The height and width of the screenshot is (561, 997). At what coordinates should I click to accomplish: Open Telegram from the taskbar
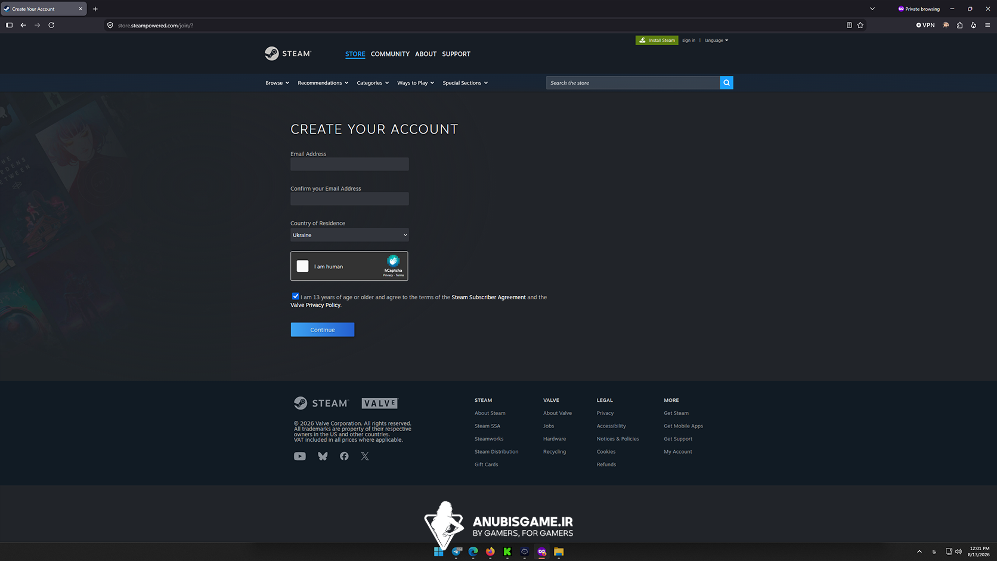pos(457,551)
